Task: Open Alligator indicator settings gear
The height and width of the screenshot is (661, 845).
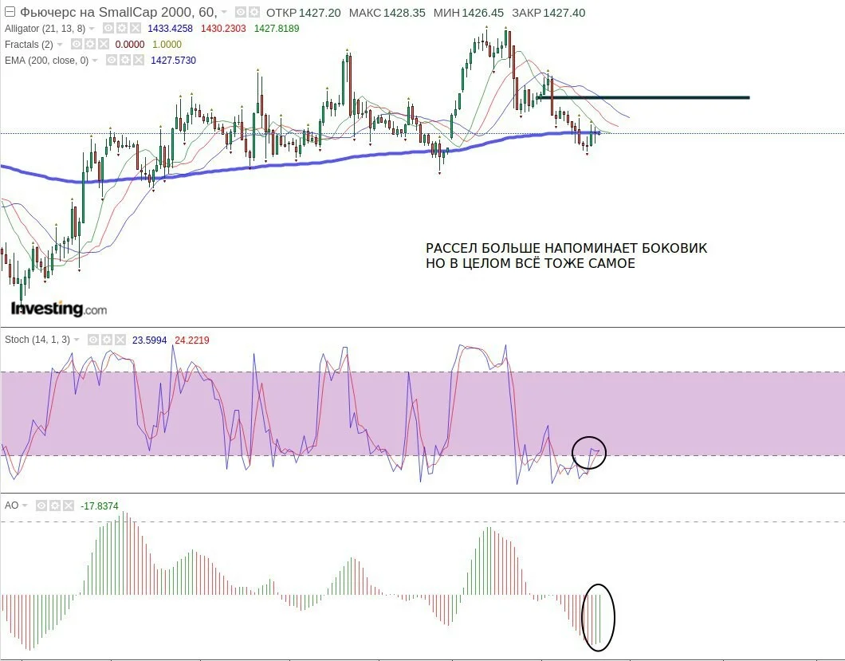Action: 122,29
